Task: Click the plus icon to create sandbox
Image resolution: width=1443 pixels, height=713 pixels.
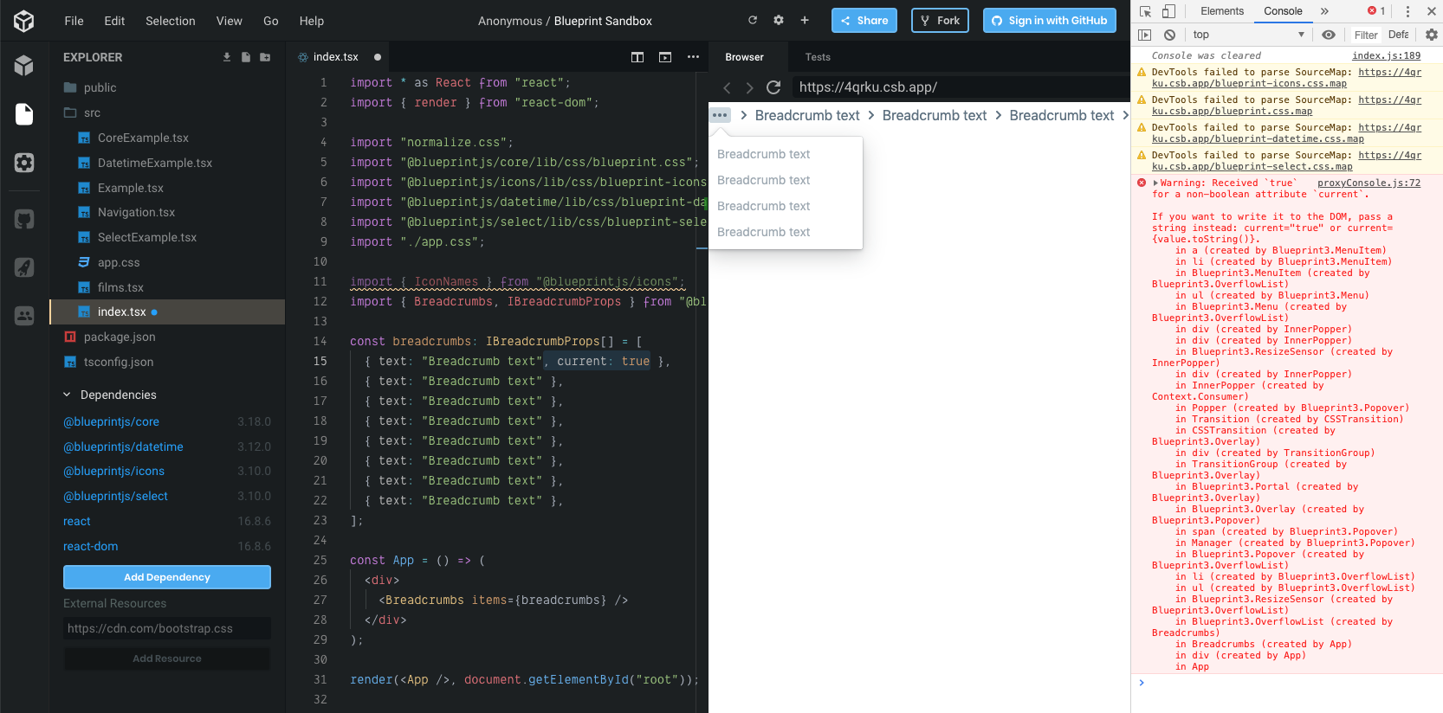Action: point(805,20)
